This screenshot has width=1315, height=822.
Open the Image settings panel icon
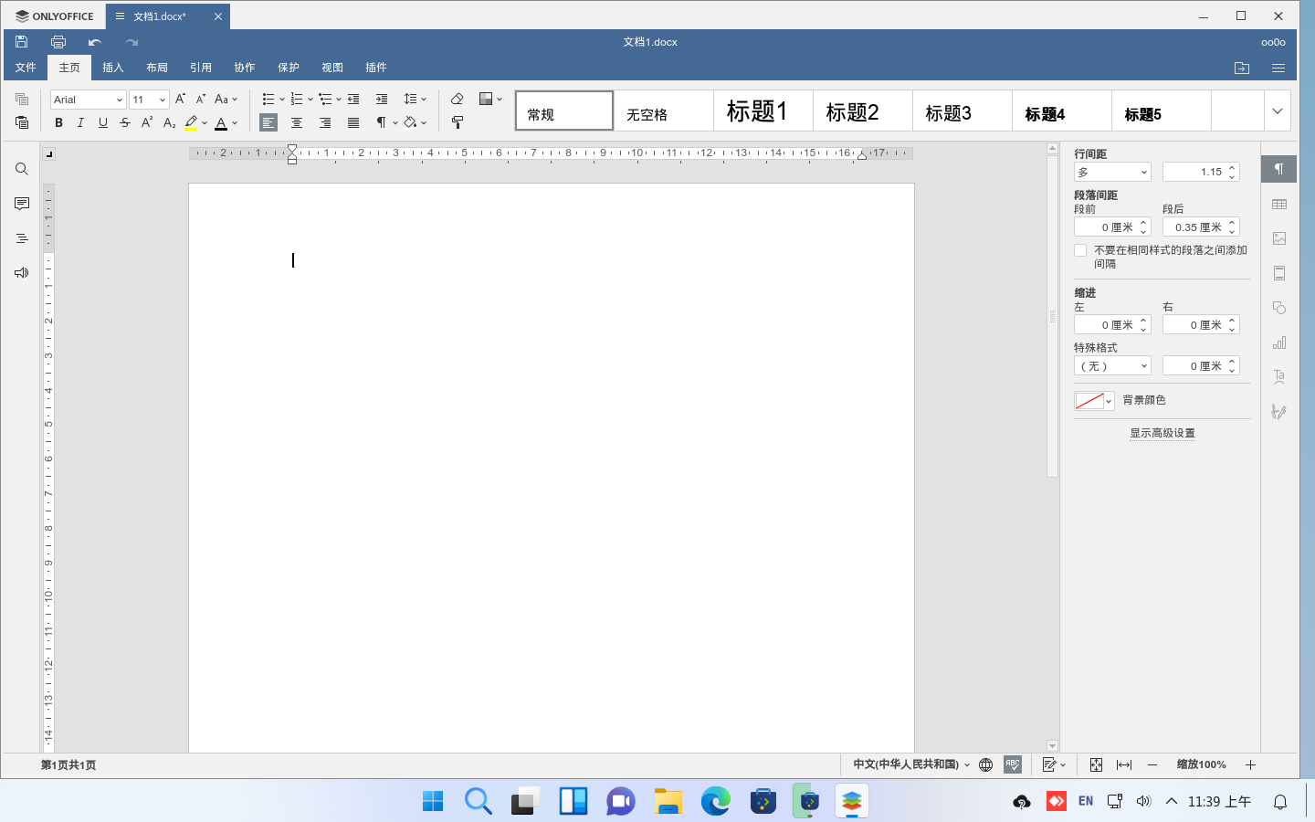(1278, 237)
